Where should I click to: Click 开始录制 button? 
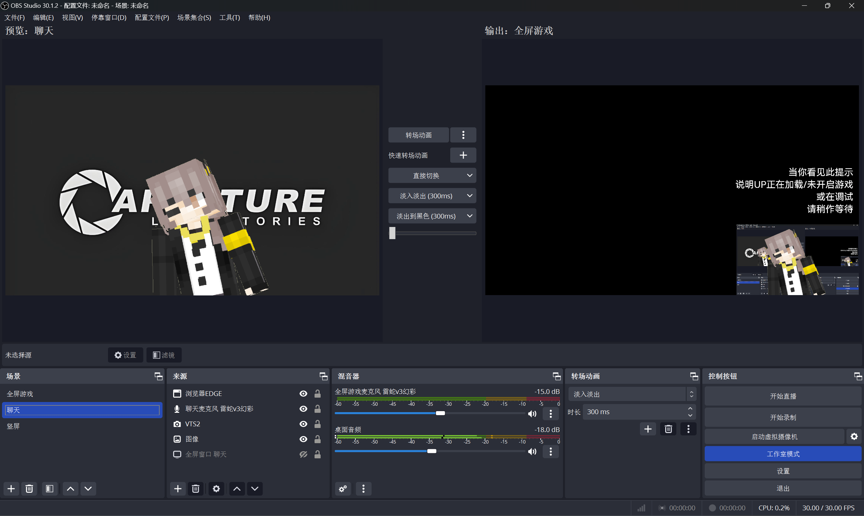[783, 417]
